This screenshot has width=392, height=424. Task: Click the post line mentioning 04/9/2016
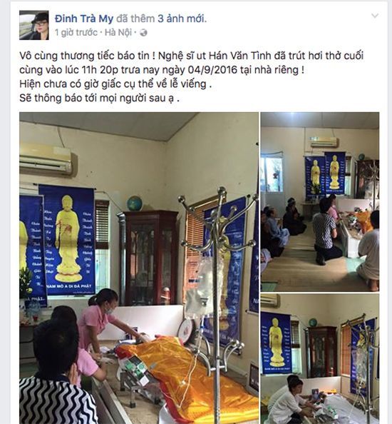click(162, 70)
